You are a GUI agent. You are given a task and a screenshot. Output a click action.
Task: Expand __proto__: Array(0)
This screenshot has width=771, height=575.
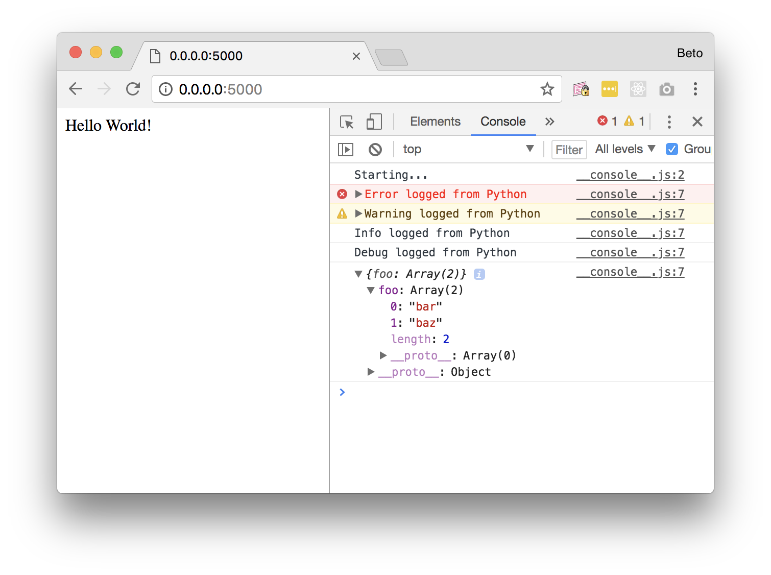click(383, 355)
